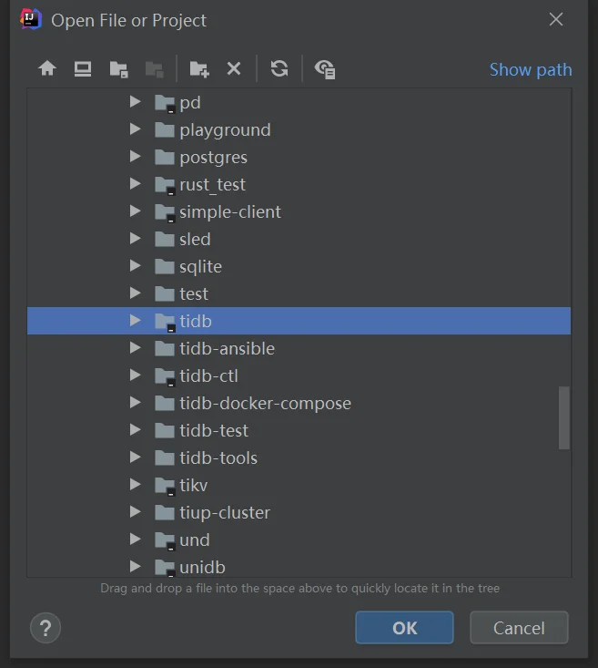Confirm selection with the OK button
The width and height of the screenshot is (598, 668).
pos(404,627)
